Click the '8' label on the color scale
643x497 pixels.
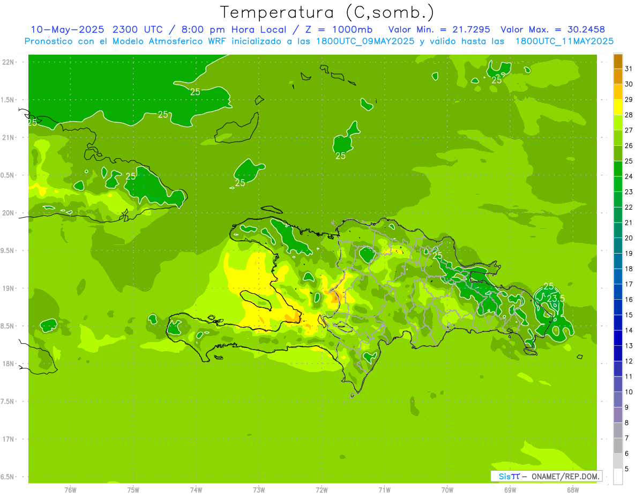tap(627, 422)
